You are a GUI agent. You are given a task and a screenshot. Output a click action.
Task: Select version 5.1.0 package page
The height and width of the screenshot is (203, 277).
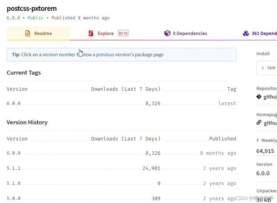pos(14,183)
